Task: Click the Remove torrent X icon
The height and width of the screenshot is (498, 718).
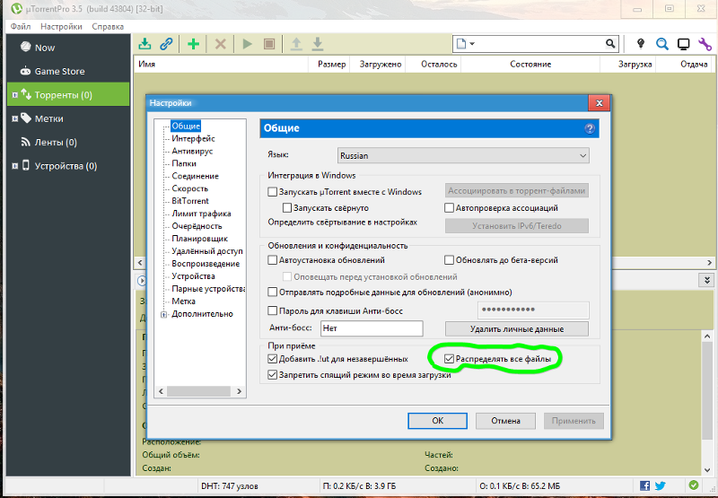Action: pyautogui.click(x=220, y=44)
